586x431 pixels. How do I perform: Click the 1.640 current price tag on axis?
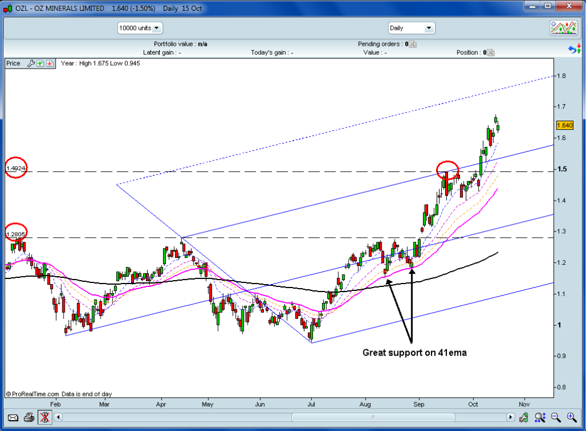(x=565, y=125)
